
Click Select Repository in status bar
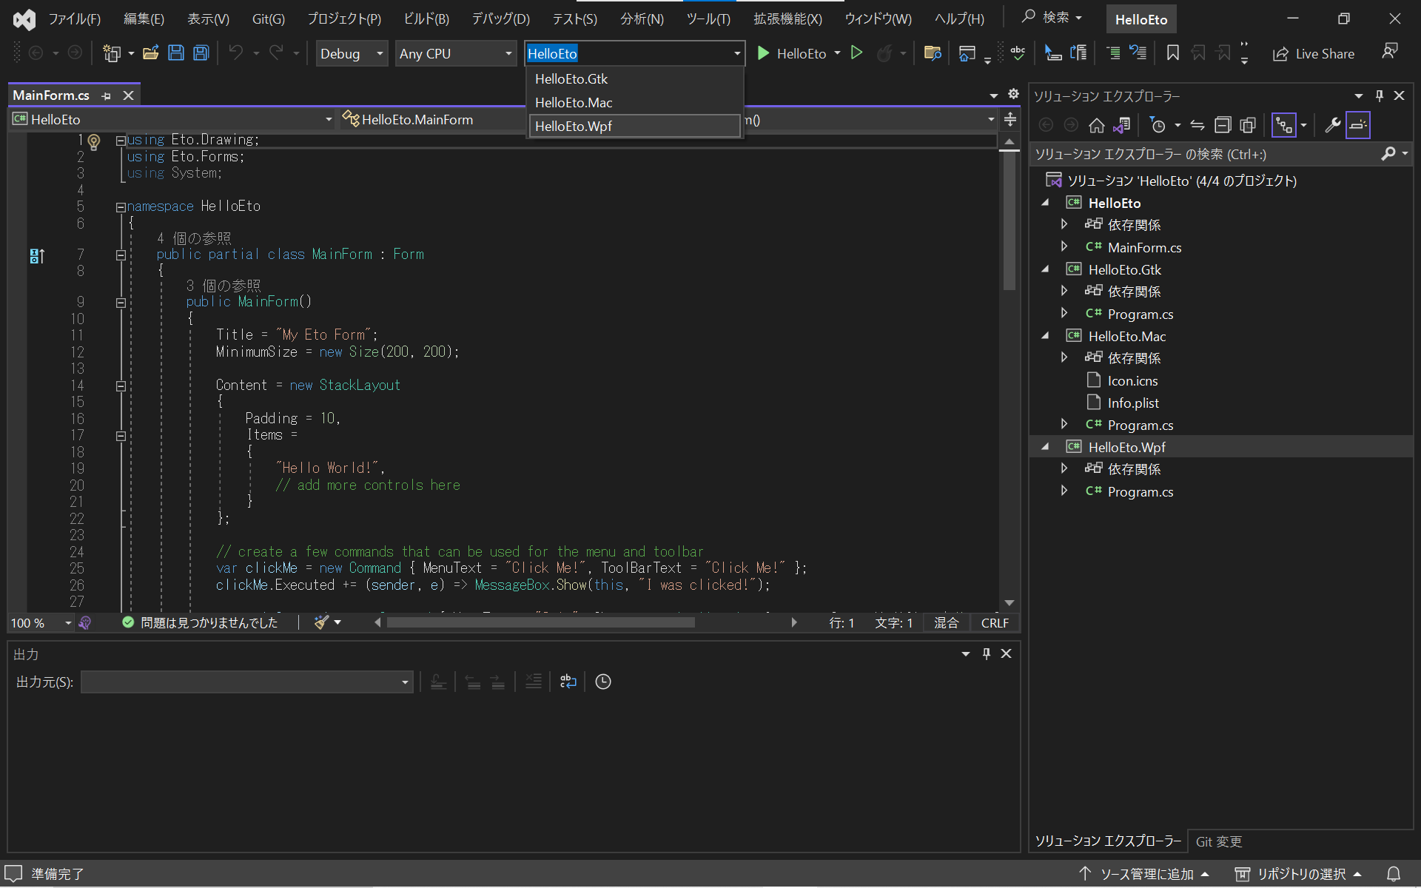click(x=1299, y=874)
